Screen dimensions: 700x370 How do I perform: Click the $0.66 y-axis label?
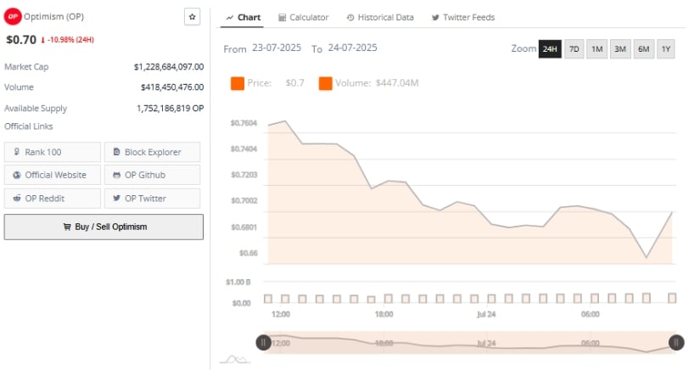coord(249,253)
